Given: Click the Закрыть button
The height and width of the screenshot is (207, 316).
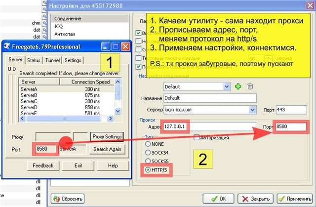Looking at the screenshot, I should click(x=256, y=199).
